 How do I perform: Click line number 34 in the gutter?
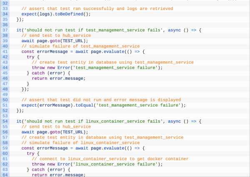click(5, 14)
